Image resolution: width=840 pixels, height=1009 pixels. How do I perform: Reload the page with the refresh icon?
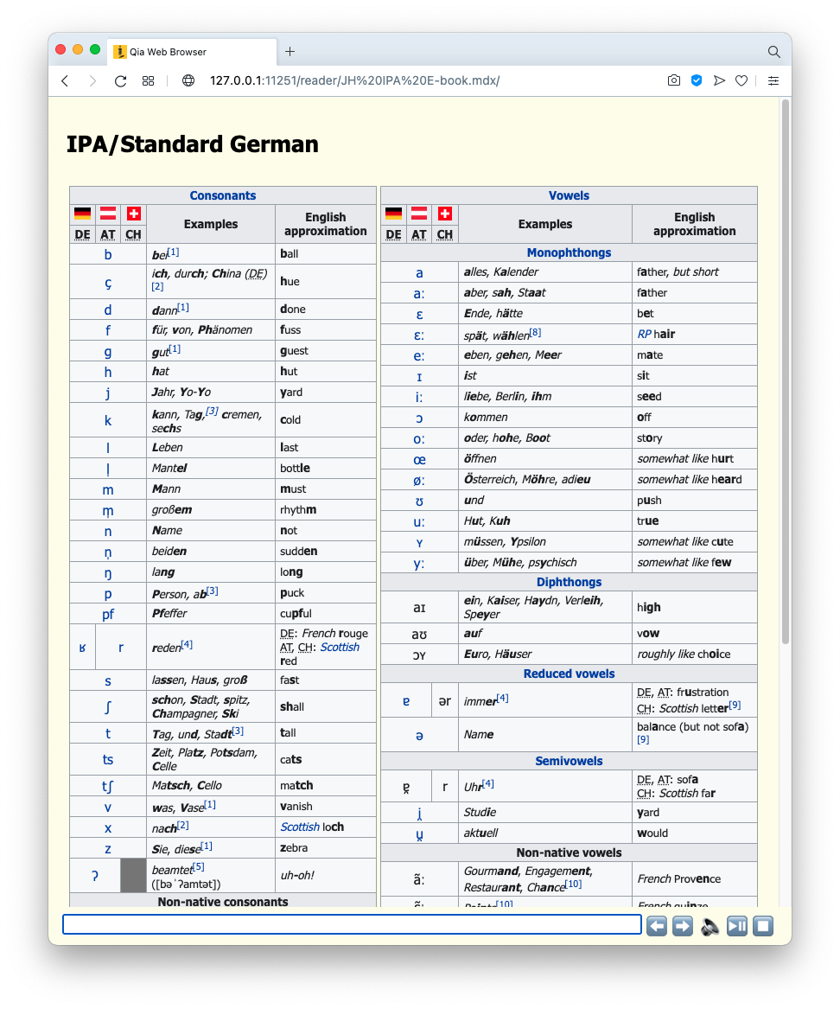(x=120, y=80)
